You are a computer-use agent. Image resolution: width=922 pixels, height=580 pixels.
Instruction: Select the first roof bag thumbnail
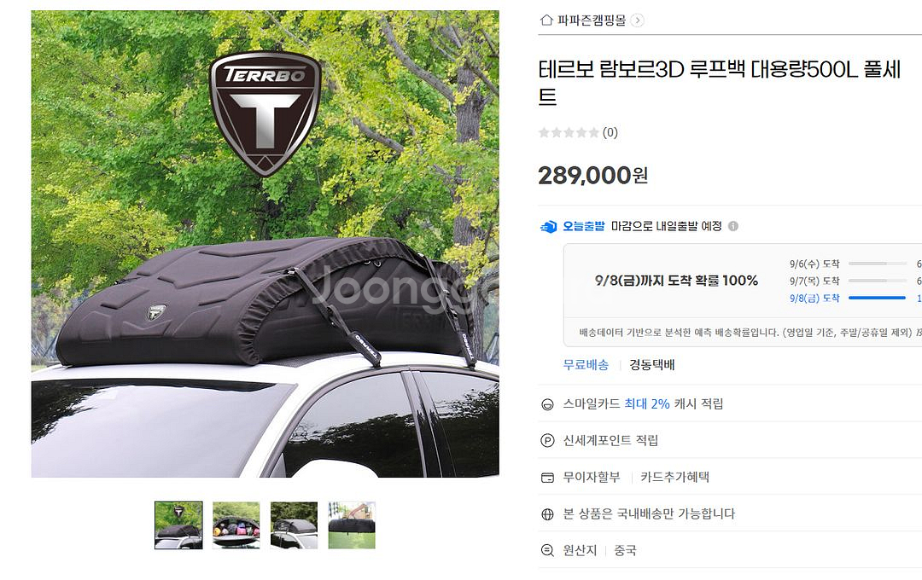178,525
